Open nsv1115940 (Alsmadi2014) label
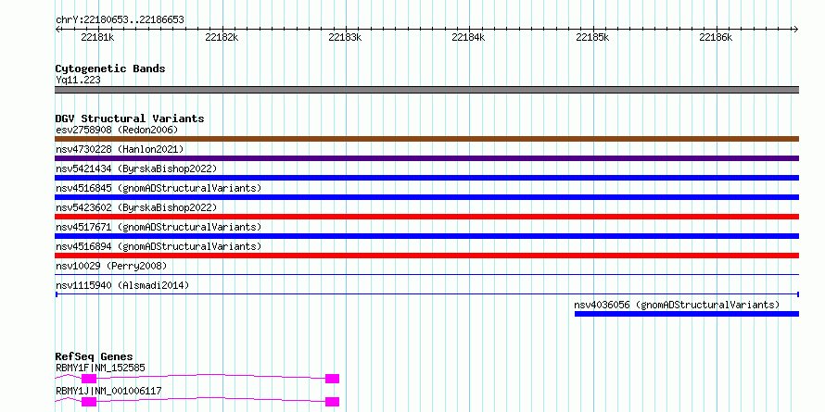 click(x=122, y=285)
